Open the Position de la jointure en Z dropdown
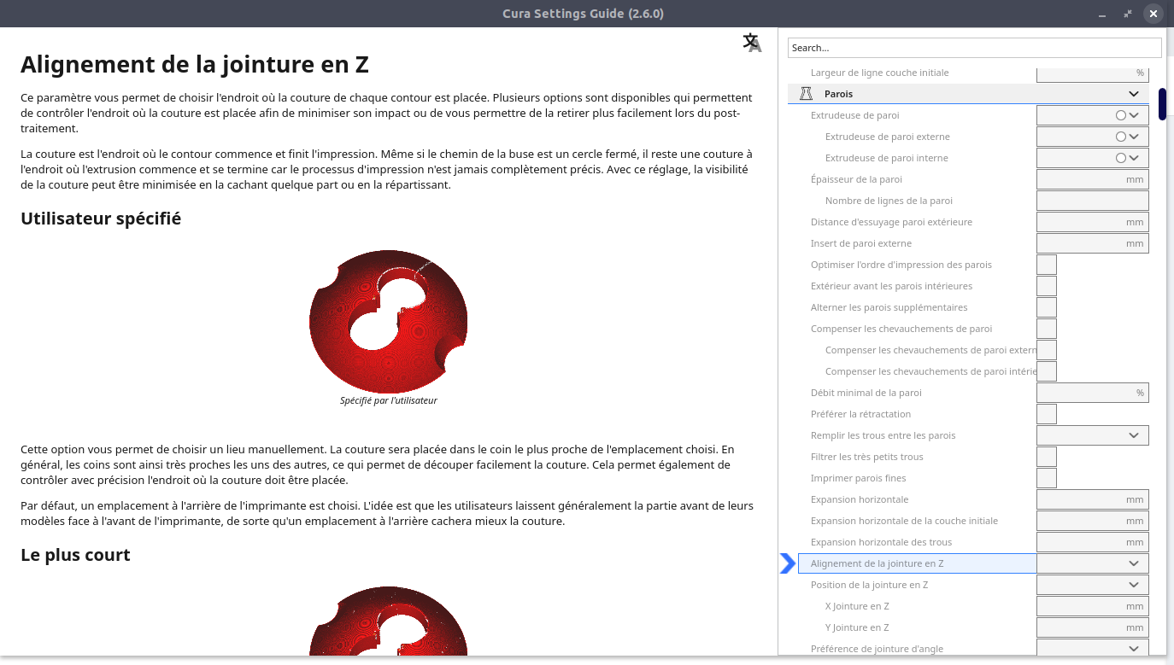 [1093, 585]
